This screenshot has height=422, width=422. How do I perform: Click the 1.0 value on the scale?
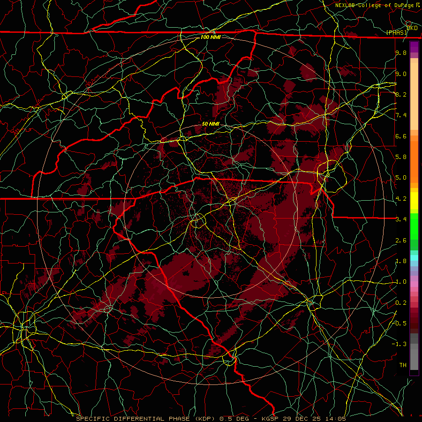coord(401,282)
